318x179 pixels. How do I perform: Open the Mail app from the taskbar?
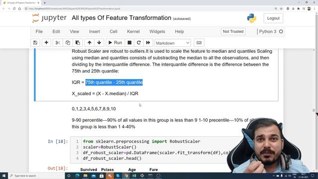pyautogui.click(x=93, y=176)
